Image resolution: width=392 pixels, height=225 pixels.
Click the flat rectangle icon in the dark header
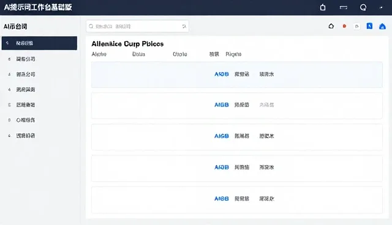[344, 7]
